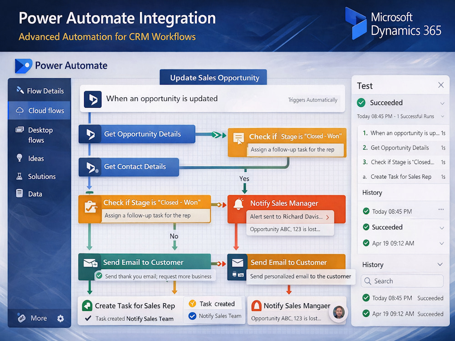Click check icon beside 'Today 08:45 PM' in first History
Image resolution: width=455 pixels, height=341 pixels.
coord(366,211)
